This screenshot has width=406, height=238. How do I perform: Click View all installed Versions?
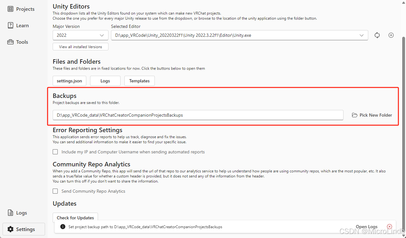81,47
